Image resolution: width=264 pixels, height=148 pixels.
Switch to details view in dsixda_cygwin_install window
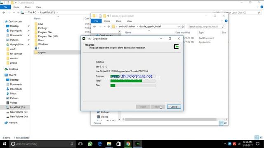(221, 123)
